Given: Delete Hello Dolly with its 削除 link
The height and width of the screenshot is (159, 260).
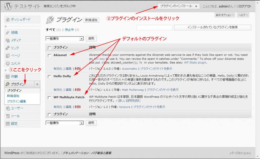Looking at the screenshot, I should 78,90.
